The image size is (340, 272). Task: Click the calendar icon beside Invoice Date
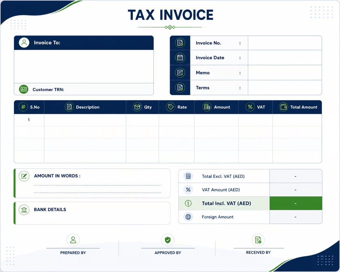coord(180,57)
